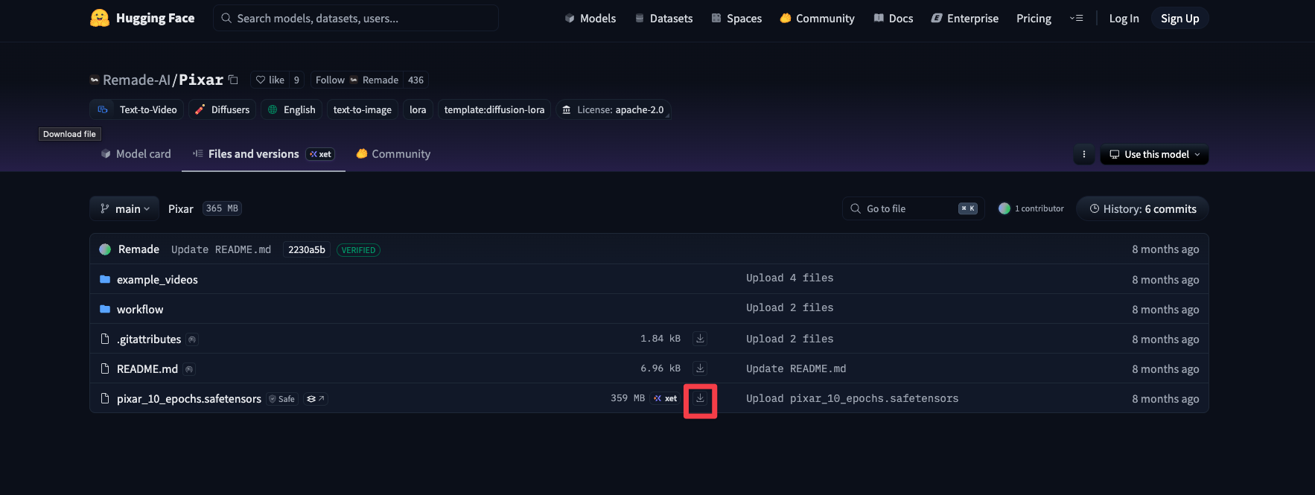Open the Enterprise page
1315x495 pixels.
pos(965,18)
